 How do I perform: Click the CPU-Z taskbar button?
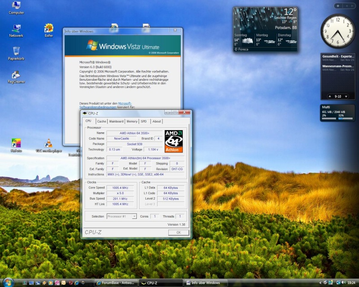click(x=161, y=283)
